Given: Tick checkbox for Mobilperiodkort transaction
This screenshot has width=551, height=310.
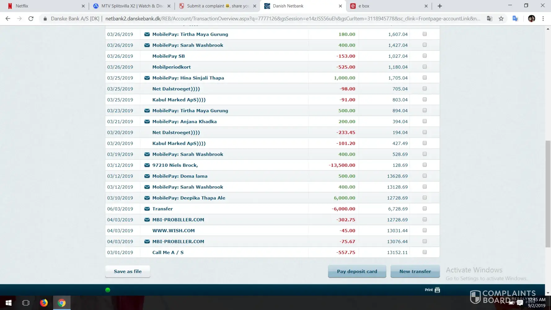Looking at the screenshot, I should point(425,67).
